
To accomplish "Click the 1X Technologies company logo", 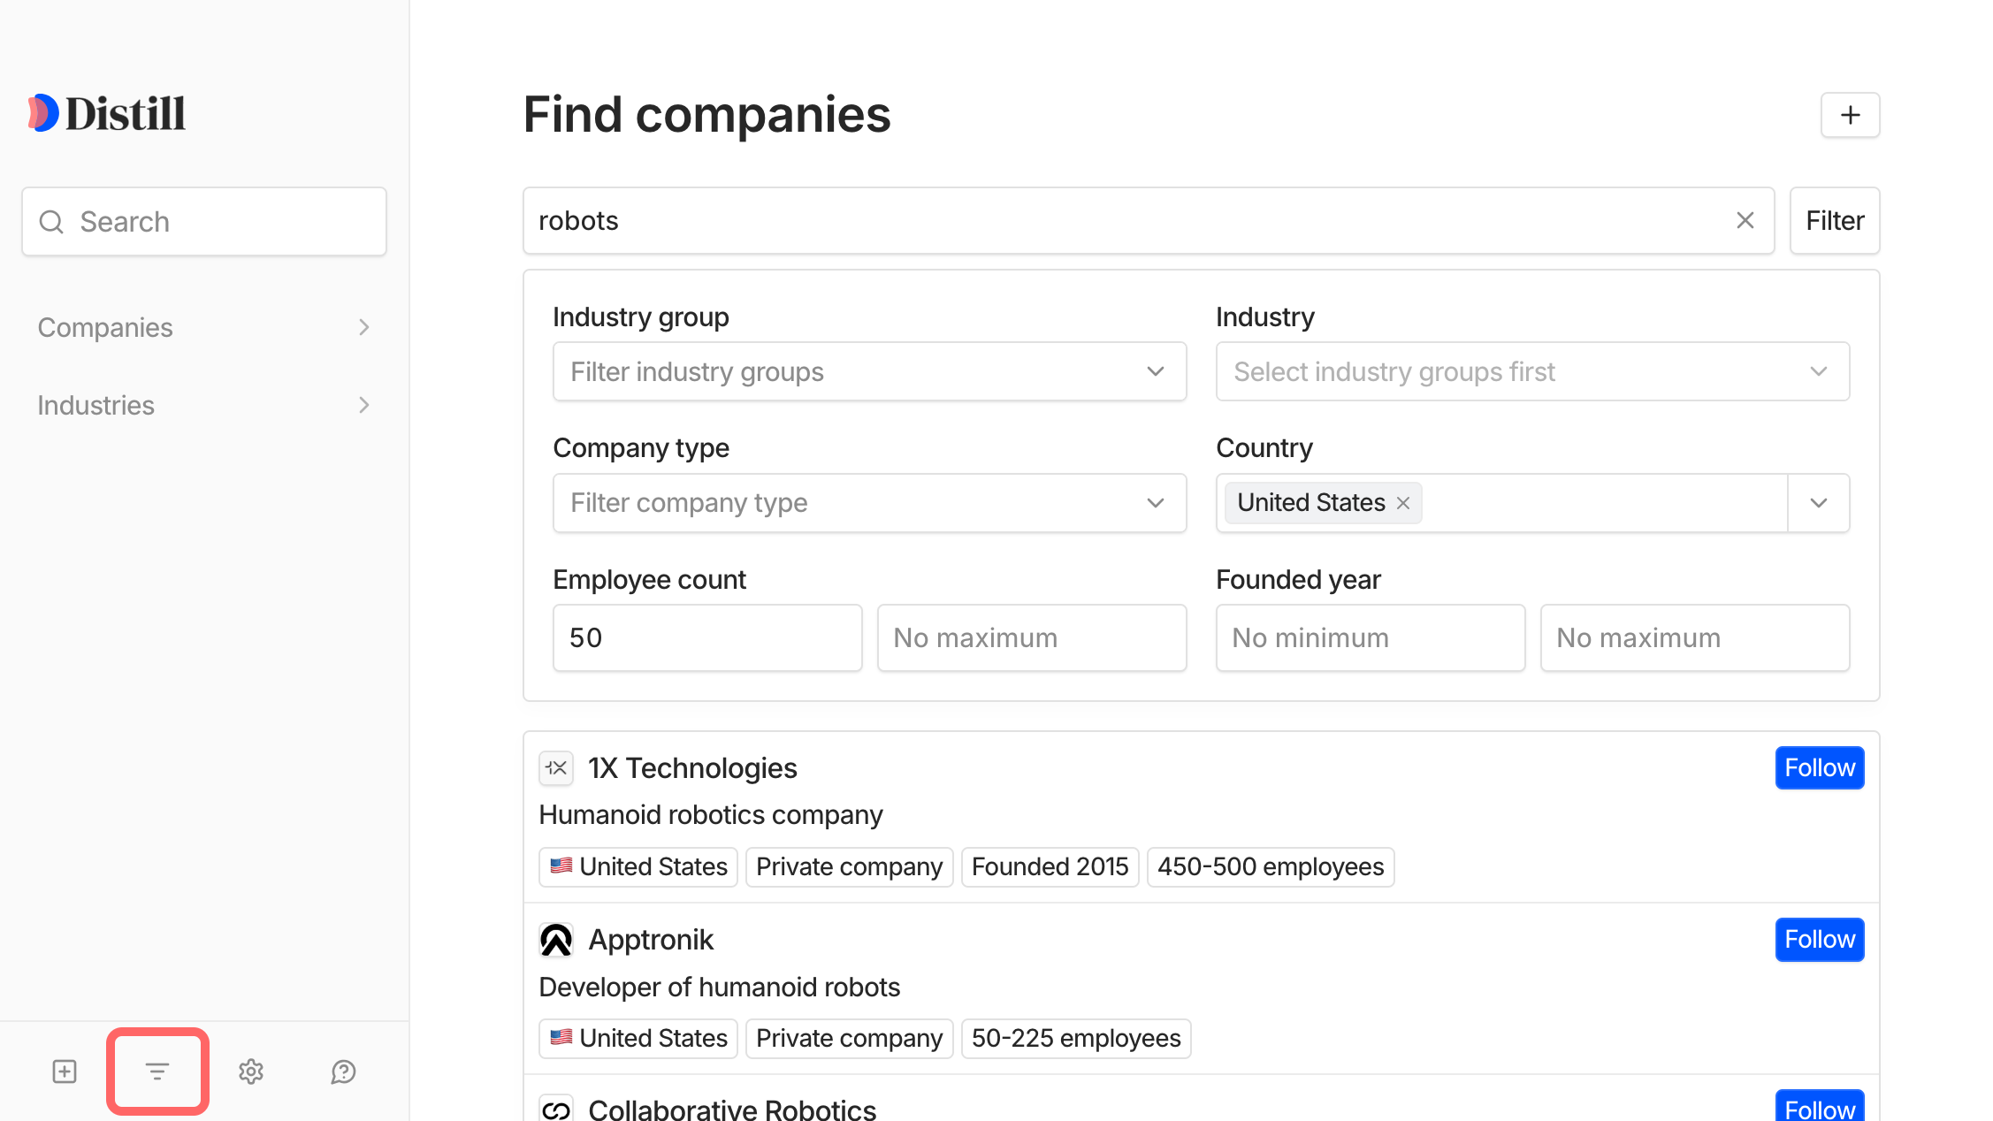I will point(556,768).
